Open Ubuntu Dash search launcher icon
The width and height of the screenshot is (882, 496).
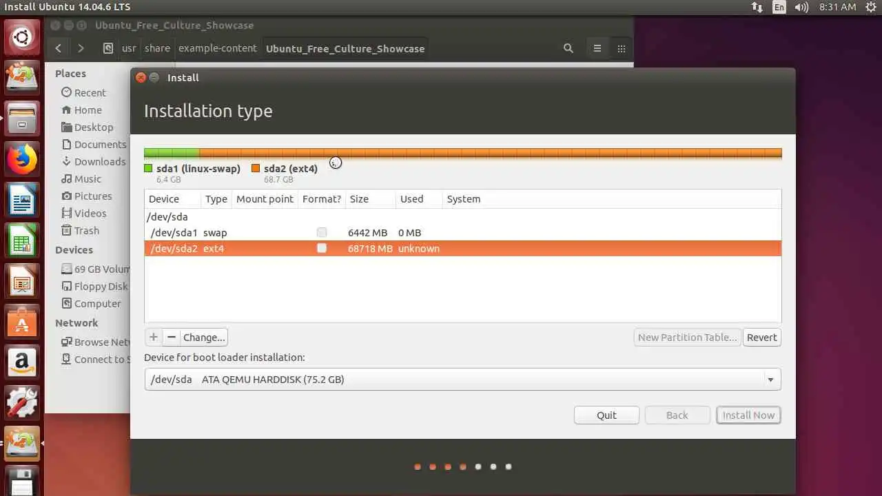pos(22,37)
